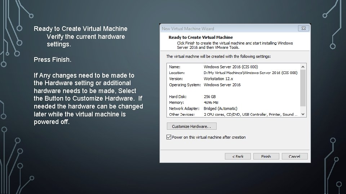Select the Memory value 4096 MB
Viewport: 346px width, 194px height.
[x=211, y=102]
